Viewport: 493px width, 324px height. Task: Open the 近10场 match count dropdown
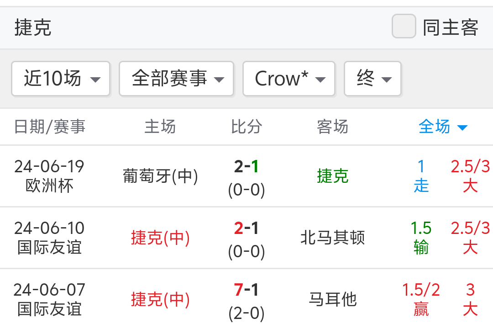(61, 79)
